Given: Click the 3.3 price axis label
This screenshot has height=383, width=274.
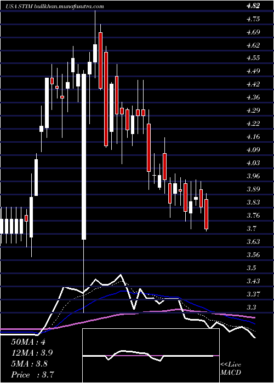Looking at the screenshot, I should point(251,307).
